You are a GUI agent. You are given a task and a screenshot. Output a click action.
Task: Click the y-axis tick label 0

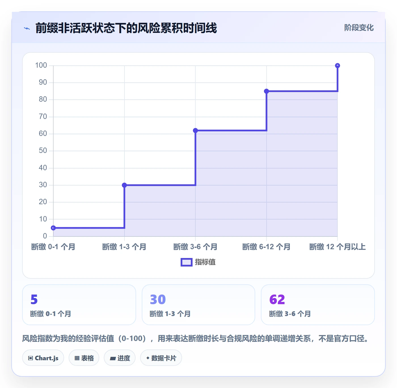click(x=45, y=236)
